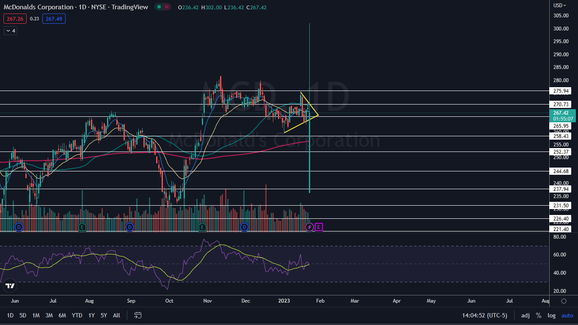Screen dimensions: 578x325
Task: Click the 275.94 horizontal line price label
Action: point(560,91)
